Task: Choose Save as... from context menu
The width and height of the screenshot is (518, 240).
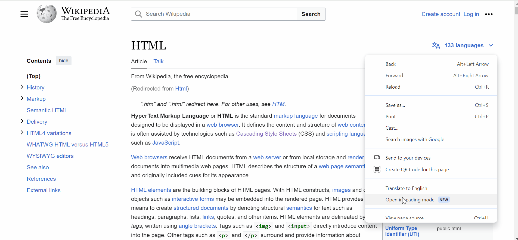Action: tap(431, 105)
